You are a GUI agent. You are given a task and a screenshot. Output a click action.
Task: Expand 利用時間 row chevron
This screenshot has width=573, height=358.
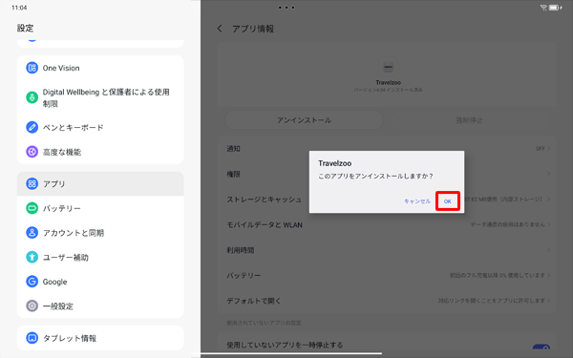pos(548,250)
